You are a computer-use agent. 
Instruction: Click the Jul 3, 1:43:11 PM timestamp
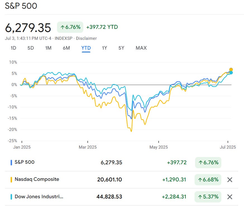[28, 38]
